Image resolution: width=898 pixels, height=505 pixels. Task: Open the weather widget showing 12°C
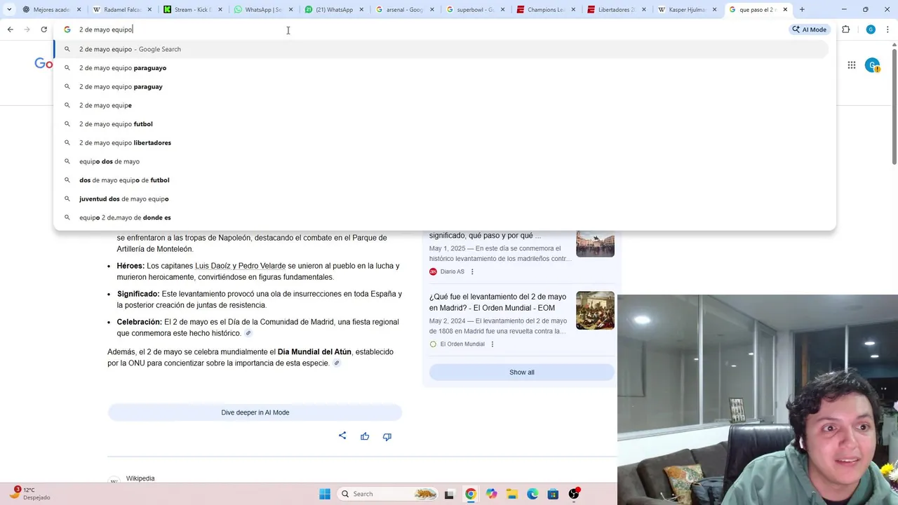32,493
